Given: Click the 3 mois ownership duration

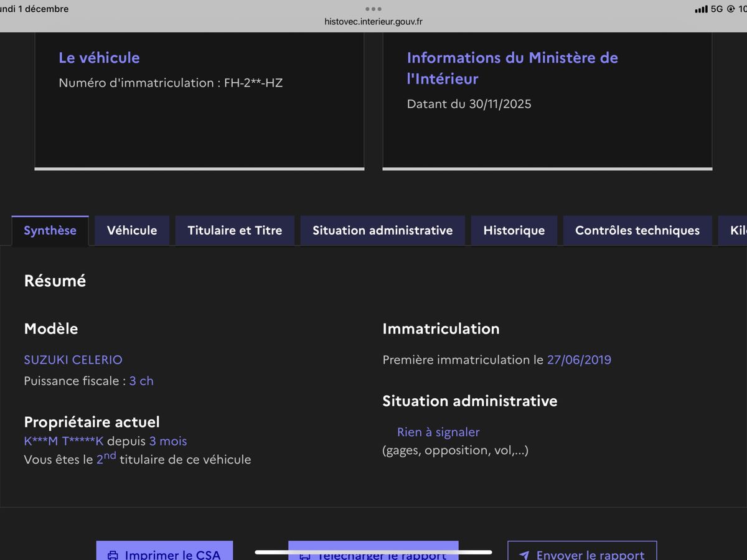Looking at the screenshot, I should pyautogui.click(x=168, y=441).
